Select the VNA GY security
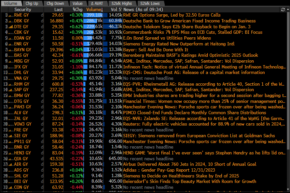290x193 pixels. (x=21, y=78)
